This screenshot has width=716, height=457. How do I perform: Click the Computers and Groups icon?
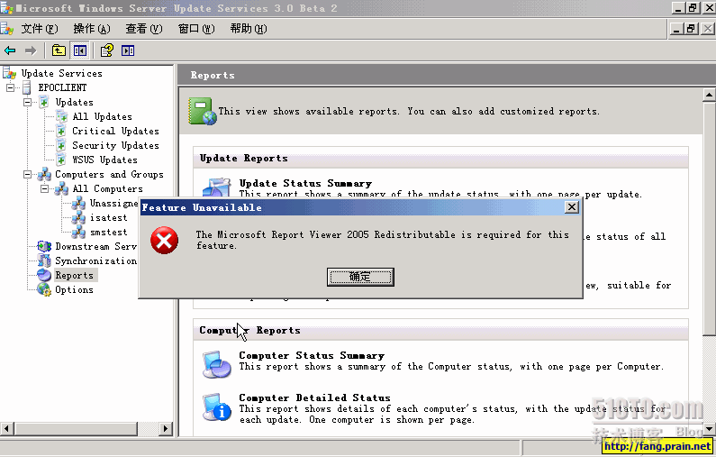pos(44,174)
